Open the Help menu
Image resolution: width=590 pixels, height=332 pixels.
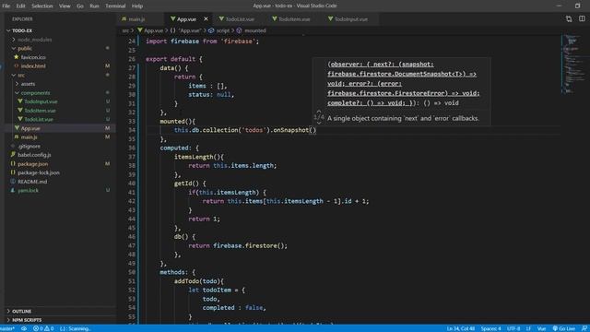pos(137,6)
